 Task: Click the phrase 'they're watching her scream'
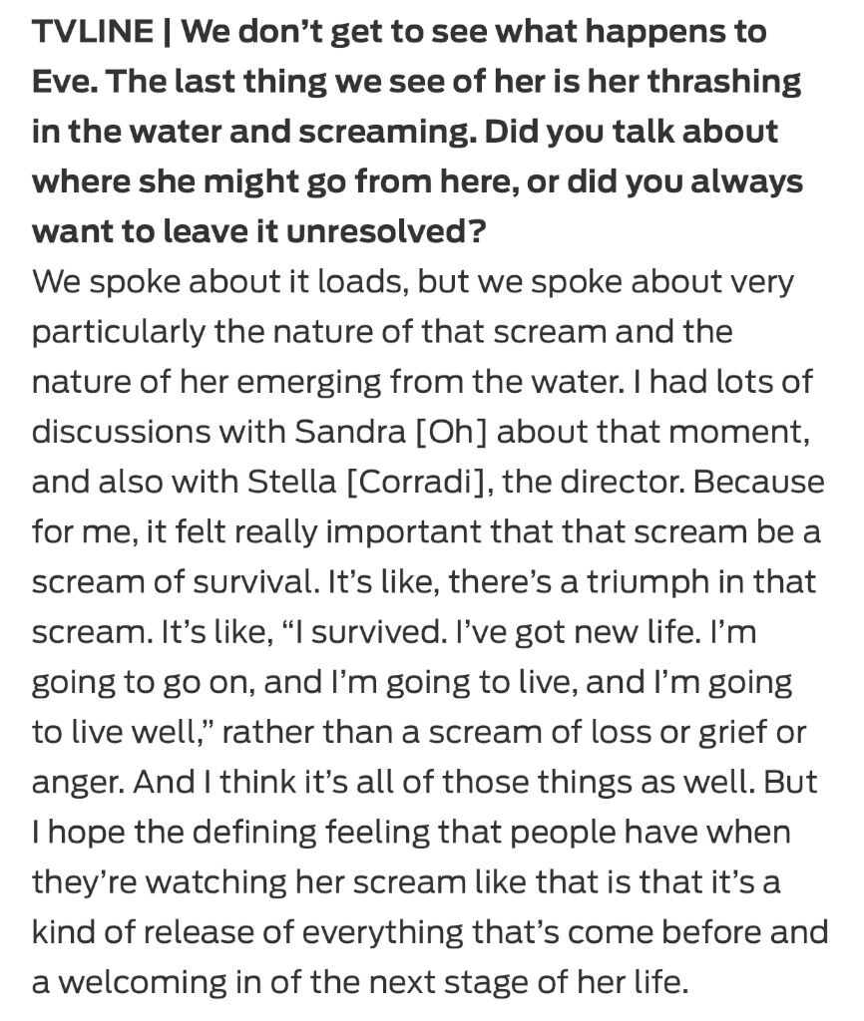(248, 881)
